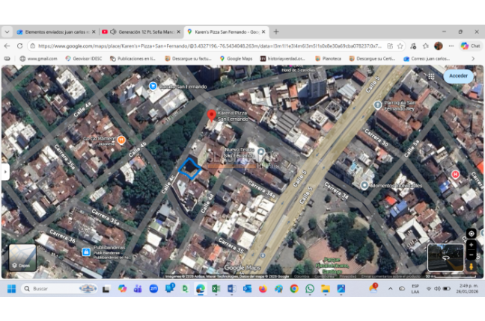Click the Parroquia San Fernando Rey marker
This screenshot has height=321, width=485.
pyautogui.click(x=377, y=105)
